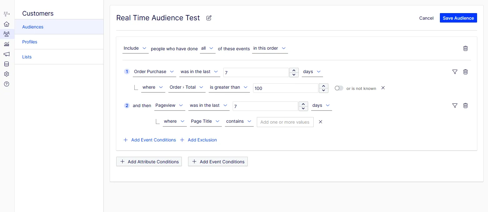Open Help question mark icon
Screen dimensions: 488x212
pos(7,84)
